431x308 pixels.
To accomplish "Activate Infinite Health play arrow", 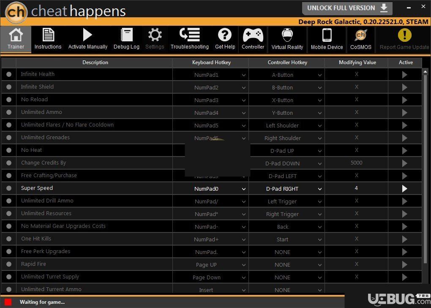I will click(x=404, y=75).
